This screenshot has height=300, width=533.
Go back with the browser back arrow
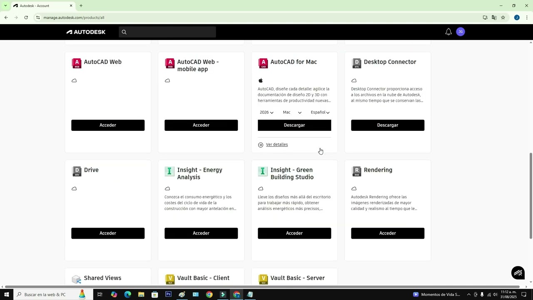[6, 17]
